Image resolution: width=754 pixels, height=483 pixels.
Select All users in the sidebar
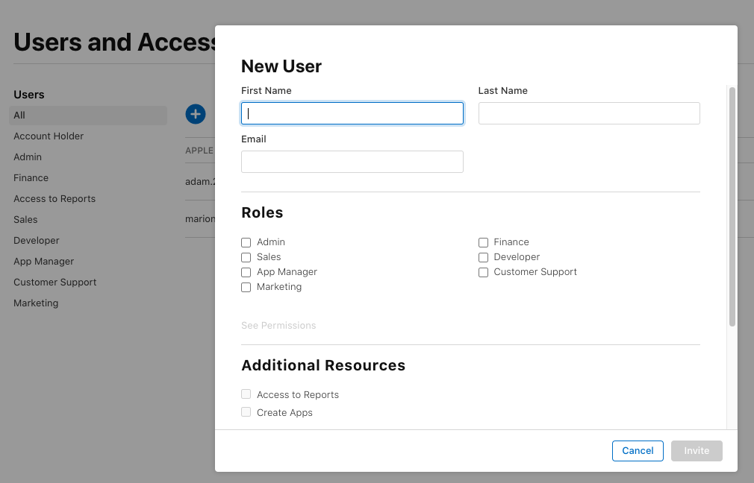19,116
